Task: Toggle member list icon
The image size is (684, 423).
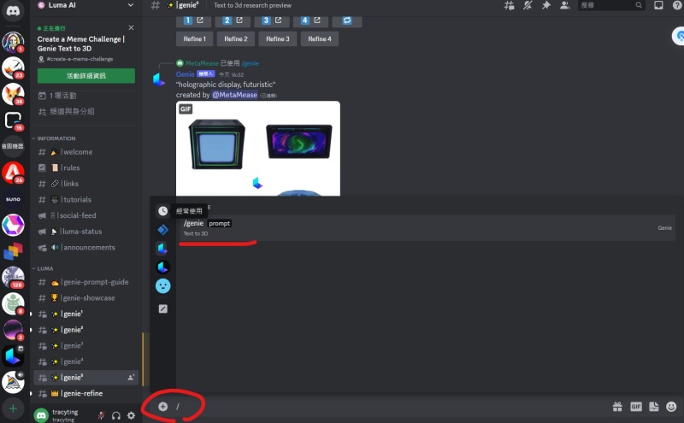Action: click(x=564, y=5)
